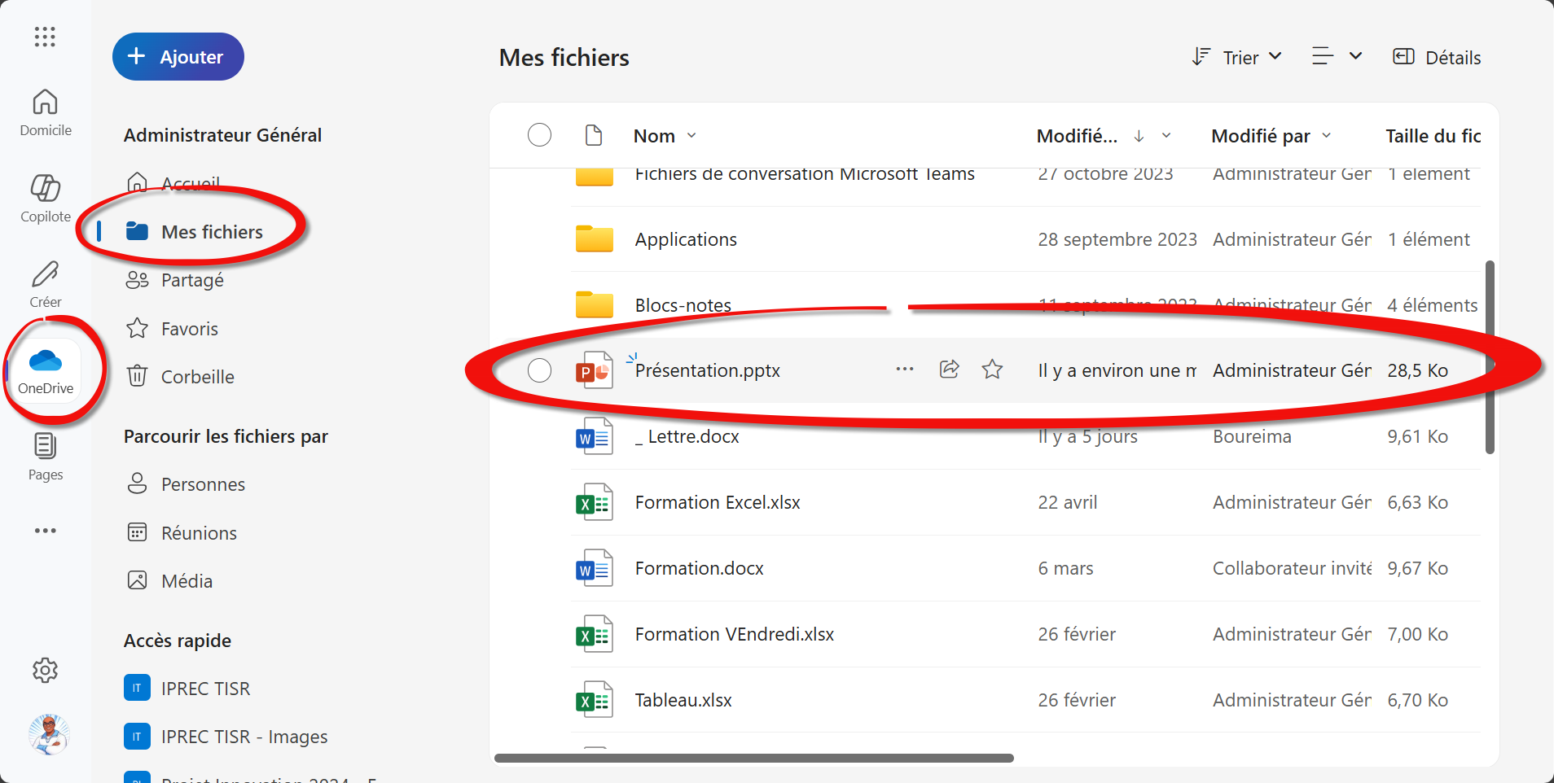1554x783 pixels.
Task: Toggle the select all files circle
Action: tap(539, 135)
